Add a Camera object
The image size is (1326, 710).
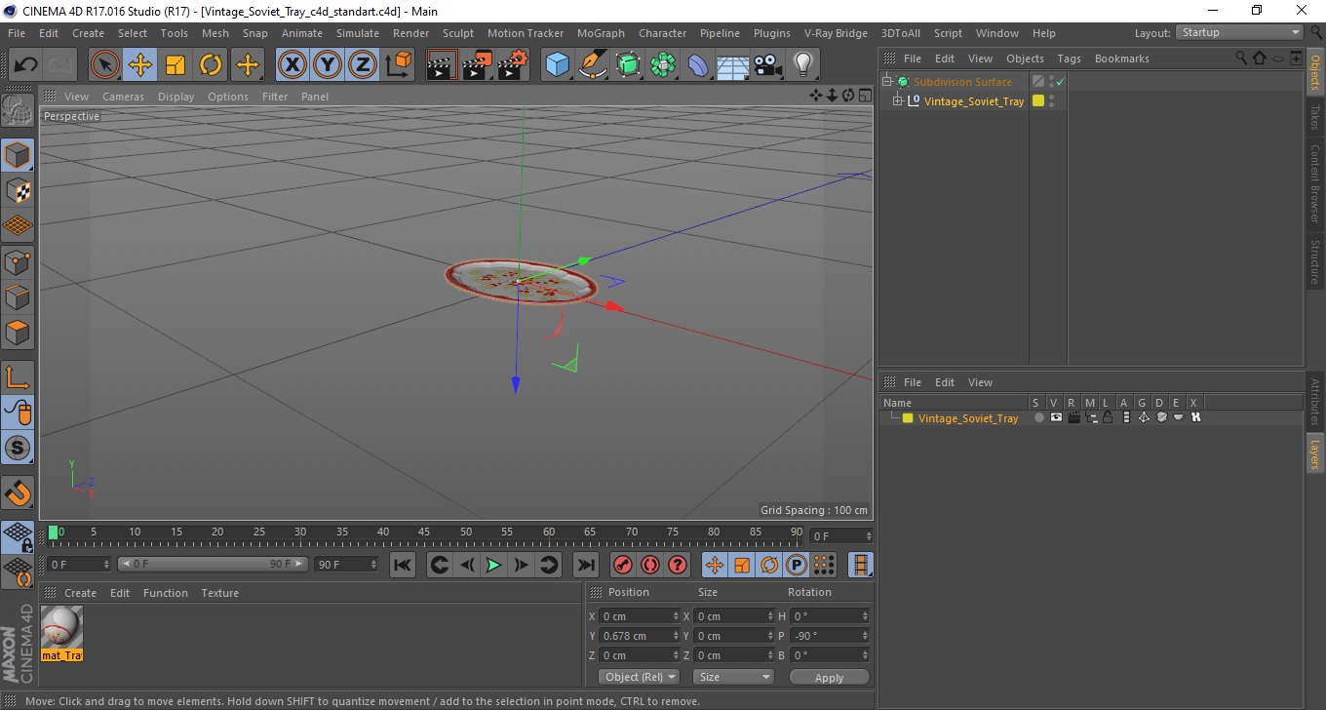768,65
